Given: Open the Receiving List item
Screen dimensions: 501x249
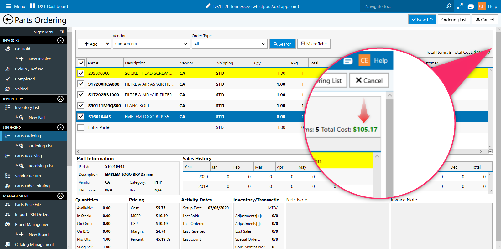Looking at the screenshot, I should [x=41, y=166].
